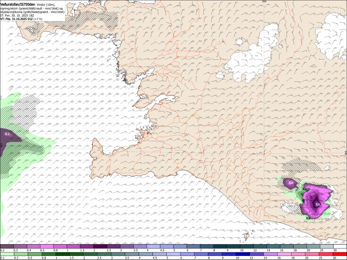Image resolution: width=347 pixels, height=260 pixels.
Task: Click the bright pink swatch in the upper legend
Action: (x=47, y=246)
